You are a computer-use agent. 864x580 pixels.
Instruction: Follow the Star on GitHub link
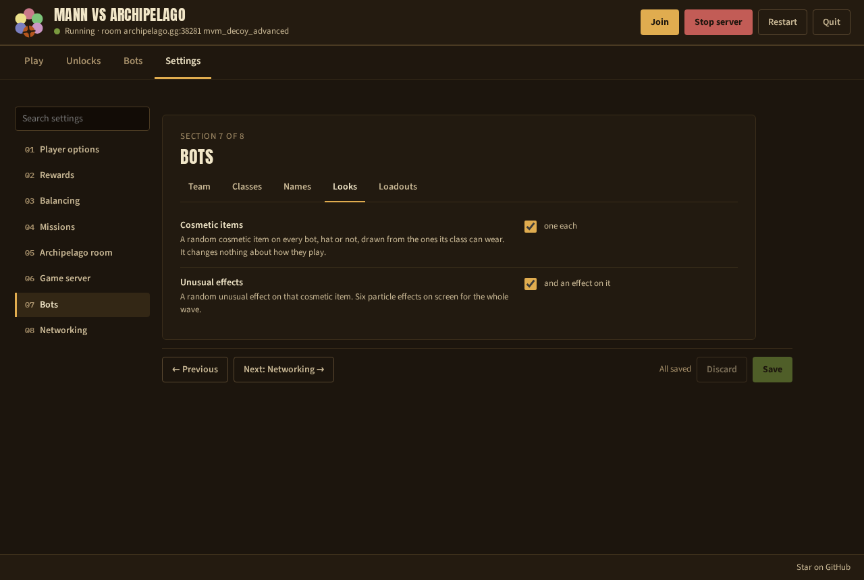tap(823, 567)
